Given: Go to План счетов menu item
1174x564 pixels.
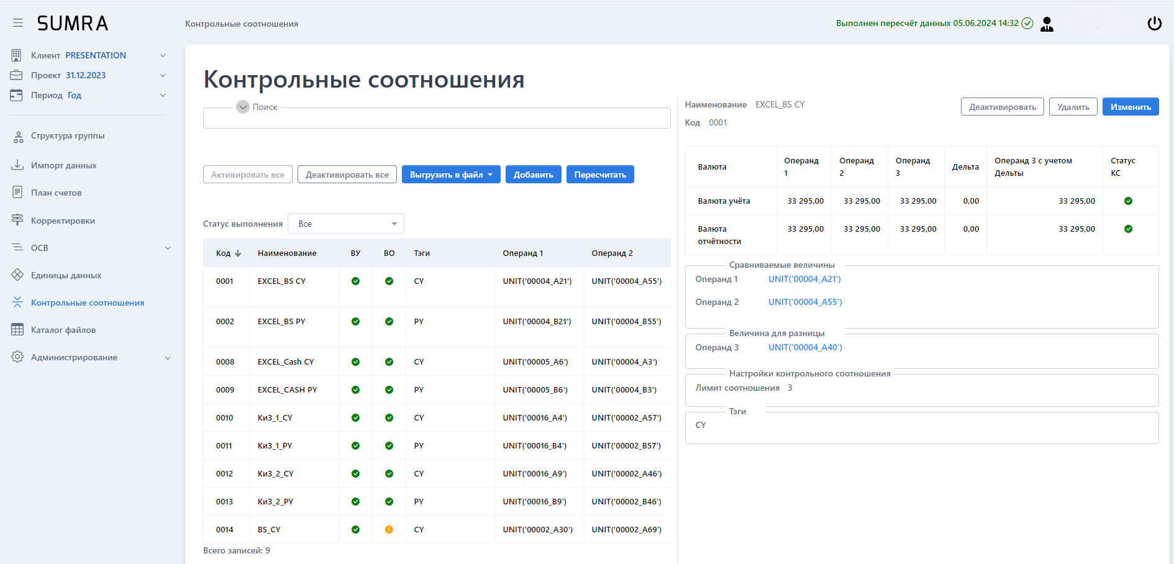Looking at the screenshot, I should click(56, 193).
